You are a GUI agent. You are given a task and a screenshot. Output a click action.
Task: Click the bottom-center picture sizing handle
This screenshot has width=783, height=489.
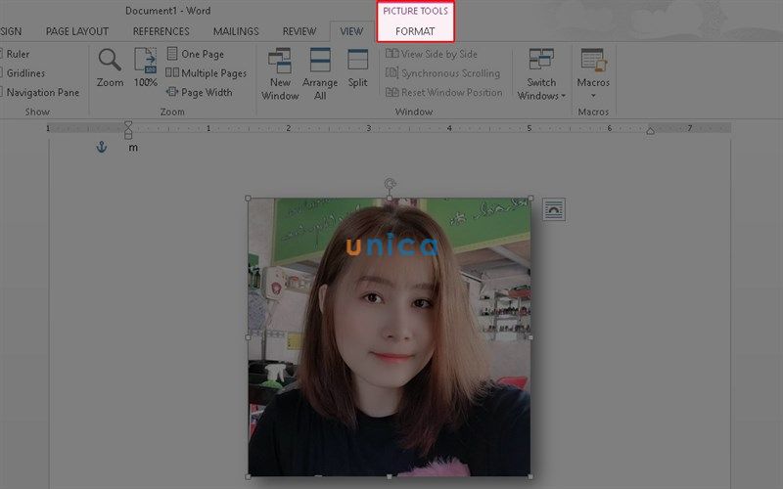(x=390, y=476)
